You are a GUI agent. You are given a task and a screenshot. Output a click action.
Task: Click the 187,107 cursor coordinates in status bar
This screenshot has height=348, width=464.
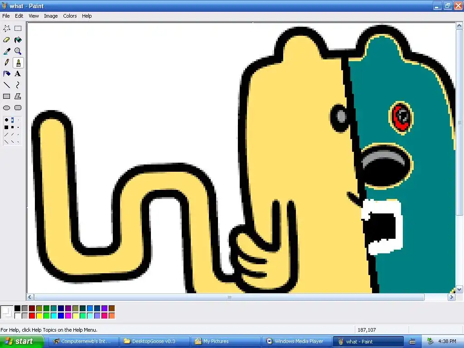367,330
